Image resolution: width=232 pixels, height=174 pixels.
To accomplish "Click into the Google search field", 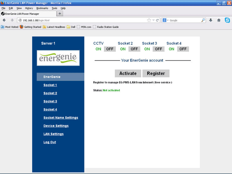I will [184, 20].
